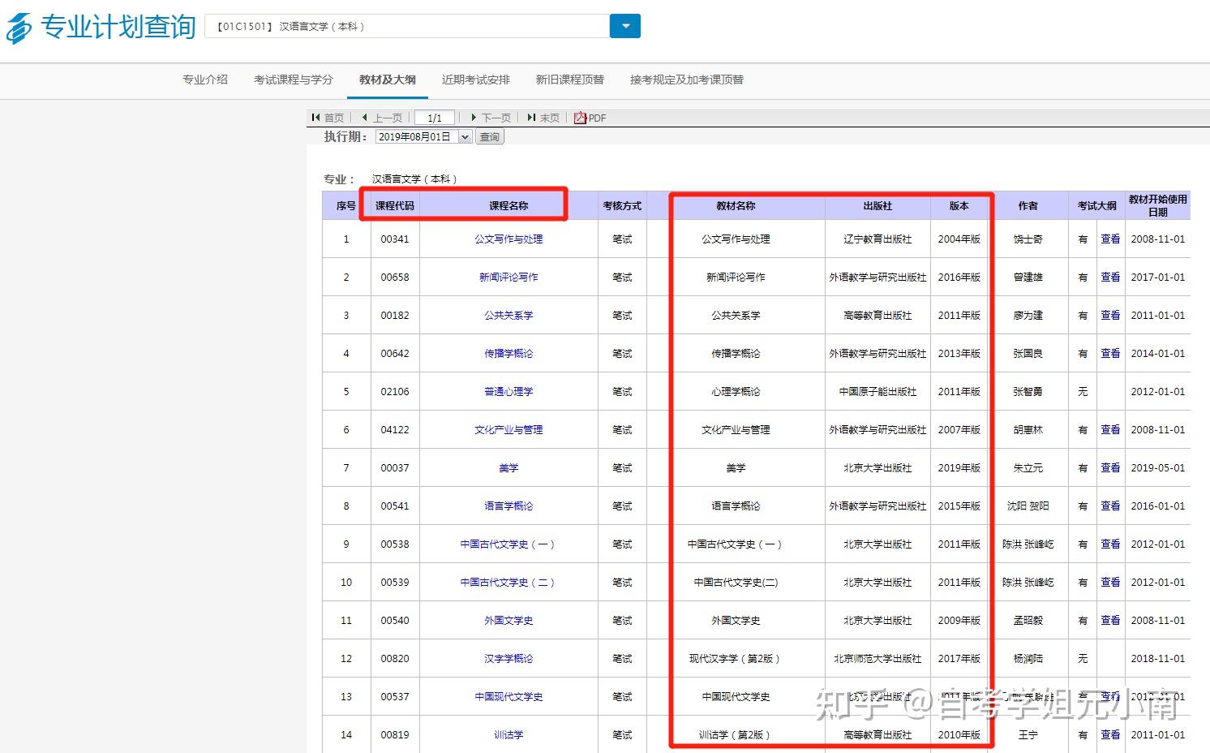This screenshot has height=753, width=1210.
Task: Open the major selection dropdown arrow
Action: point(625,26)
